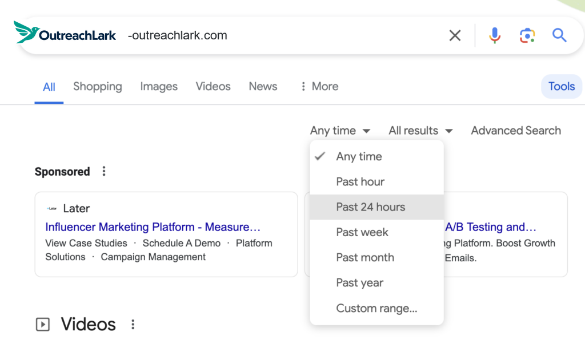Expand the All results filter dropdown

click(x=420, y=131)
